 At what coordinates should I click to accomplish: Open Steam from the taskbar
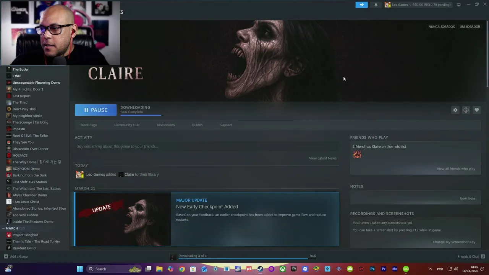260,269
